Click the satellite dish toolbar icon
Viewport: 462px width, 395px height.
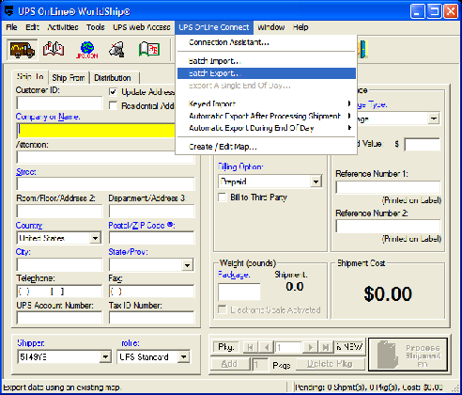coord(116,50)
